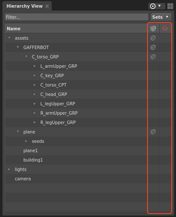The height and width of the screenshot is (217, 176).
Task: Click the Name column header
Action: [14, 29]
